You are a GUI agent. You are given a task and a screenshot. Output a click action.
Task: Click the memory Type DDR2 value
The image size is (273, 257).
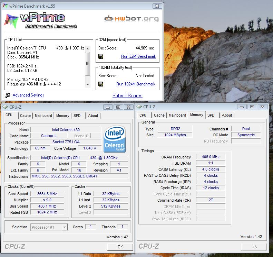tap(175, 129)
